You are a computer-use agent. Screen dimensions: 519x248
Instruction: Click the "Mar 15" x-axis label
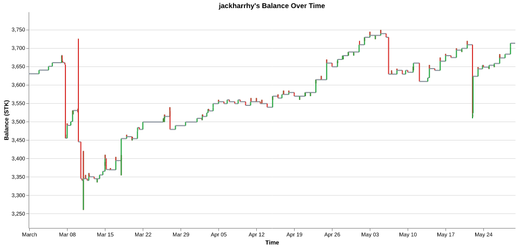pos(105,235)
